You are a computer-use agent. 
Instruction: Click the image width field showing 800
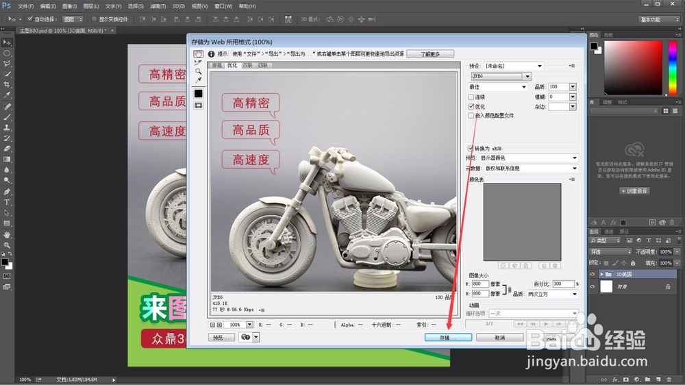(480, 284)
